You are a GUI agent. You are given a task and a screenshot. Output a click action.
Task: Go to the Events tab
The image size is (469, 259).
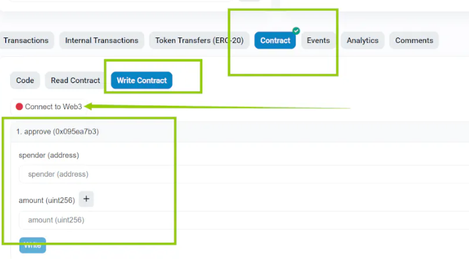[318, 40]
